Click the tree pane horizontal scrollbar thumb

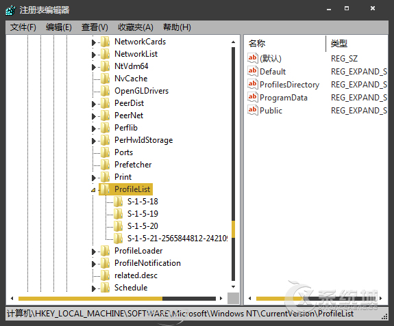90,299
